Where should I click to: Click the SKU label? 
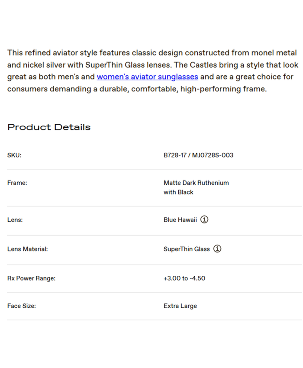click(x=14, y=155)
